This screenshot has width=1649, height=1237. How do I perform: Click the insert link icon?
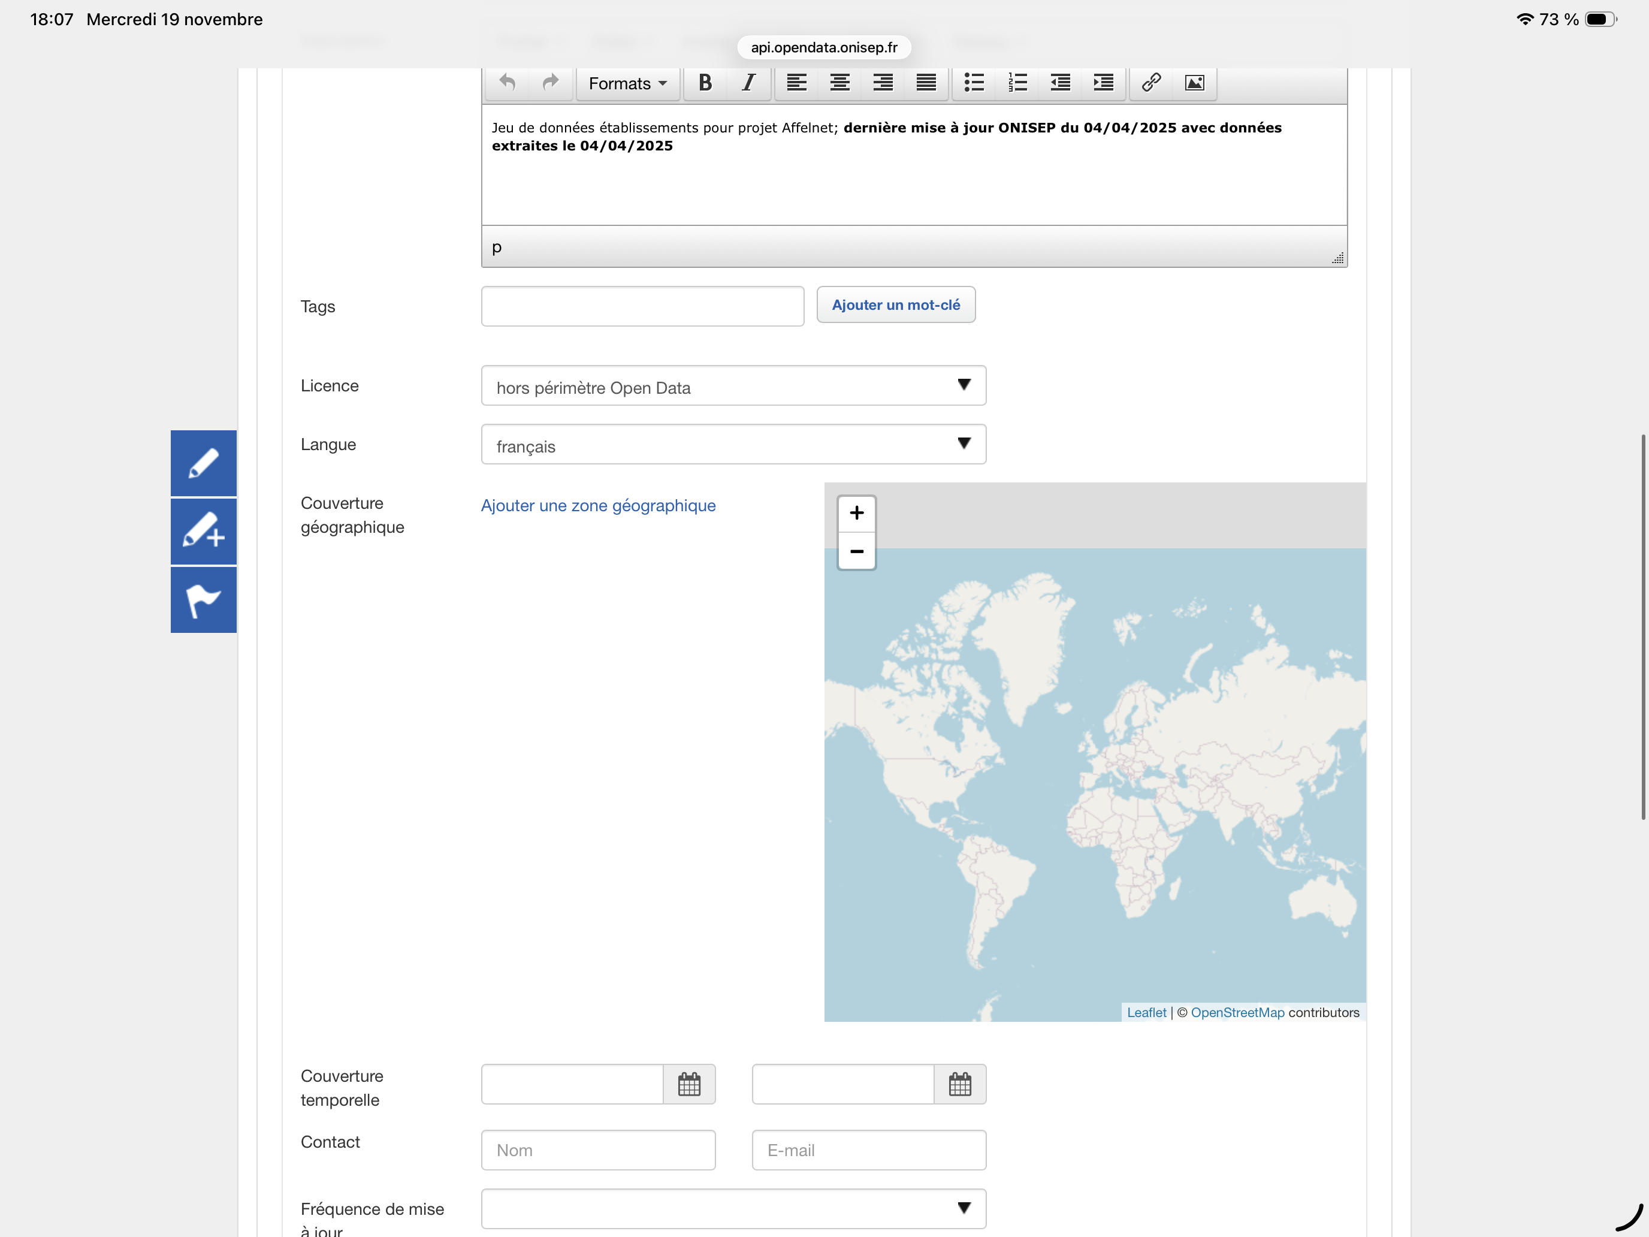point(1151,83)
